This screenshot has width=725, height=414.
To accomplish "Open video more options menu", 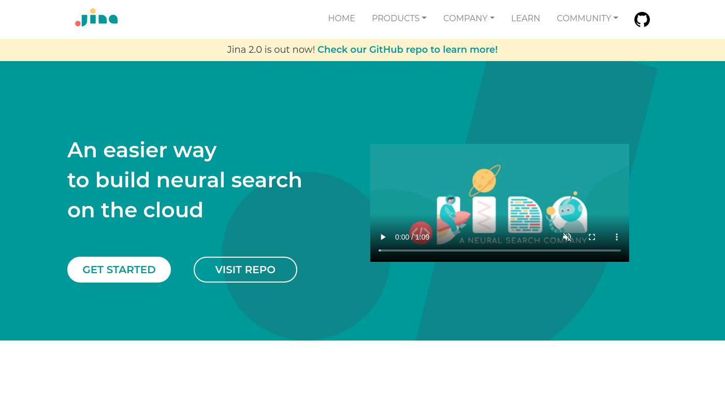I will (617, 237).
